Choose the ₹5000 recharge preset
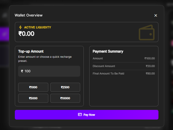This screenshot has width=173, height=130. coord(33,98)
